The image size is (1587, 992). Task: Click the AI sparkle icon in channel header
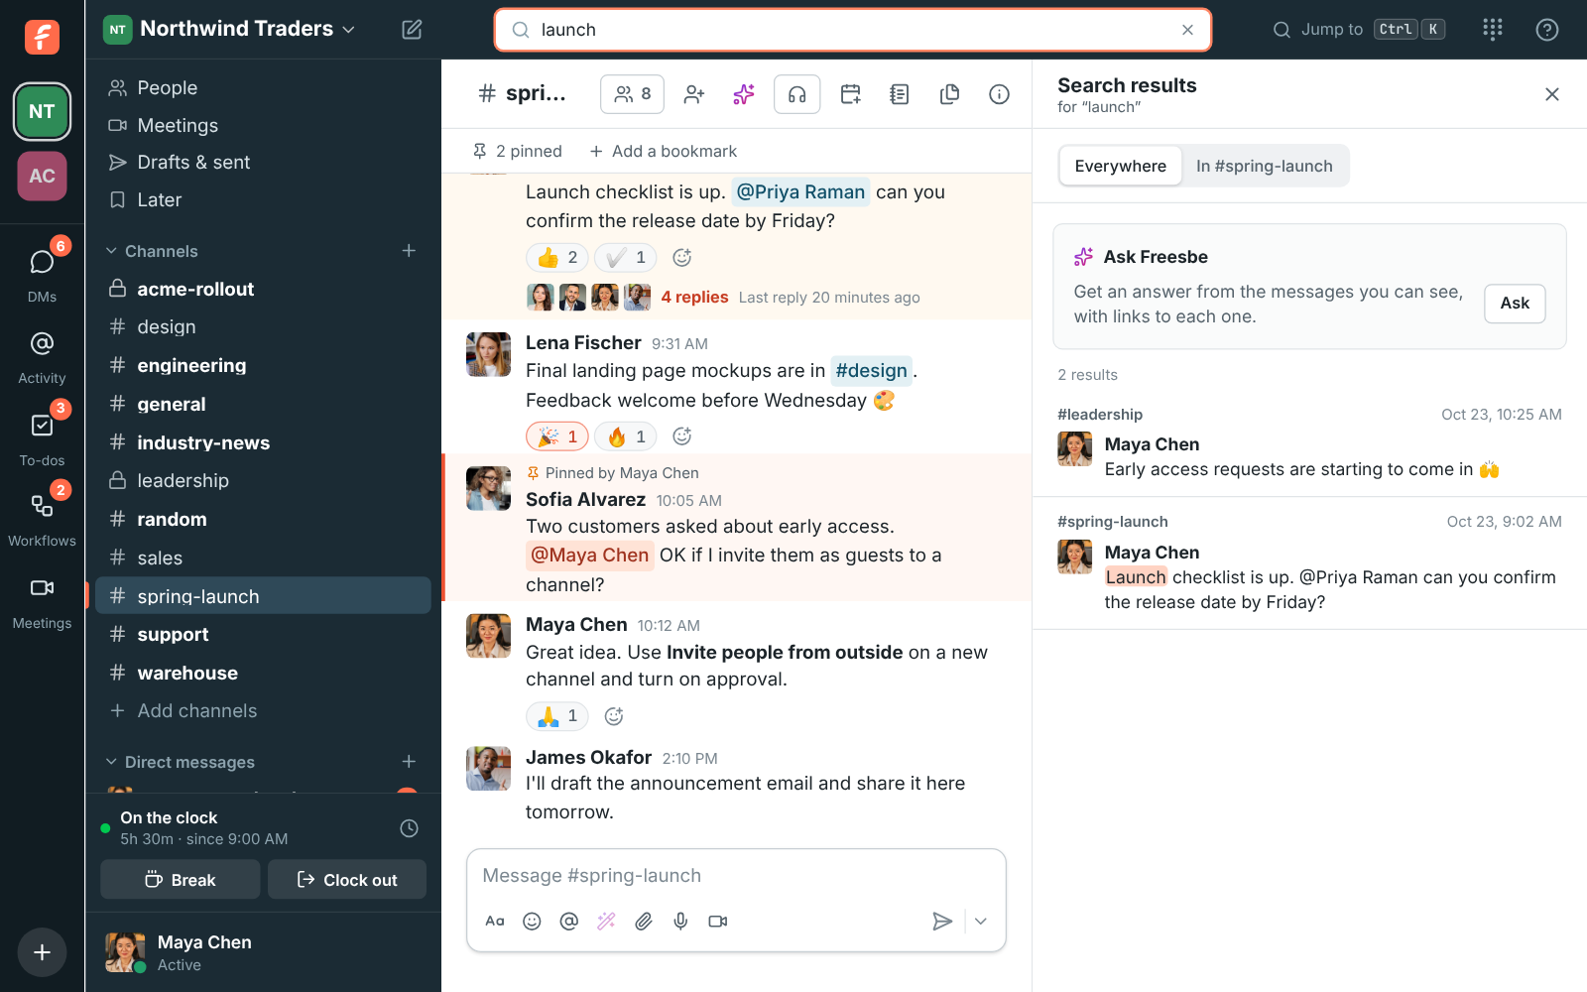[744, 94]
